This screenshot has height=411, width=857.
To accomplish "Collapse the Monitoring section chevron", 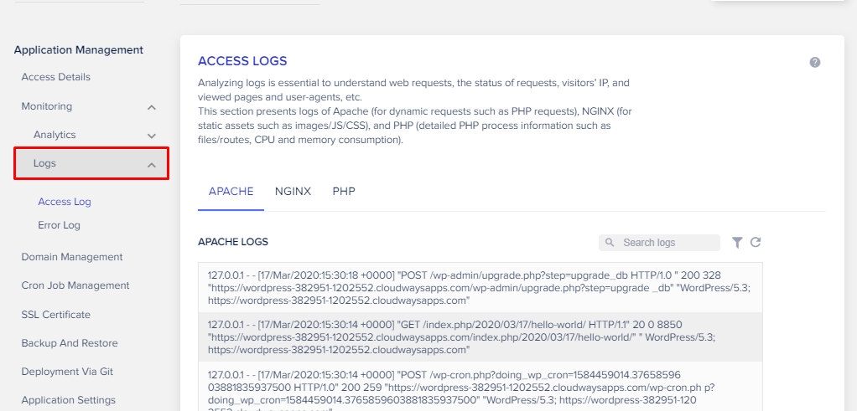I will pos(152,107).
